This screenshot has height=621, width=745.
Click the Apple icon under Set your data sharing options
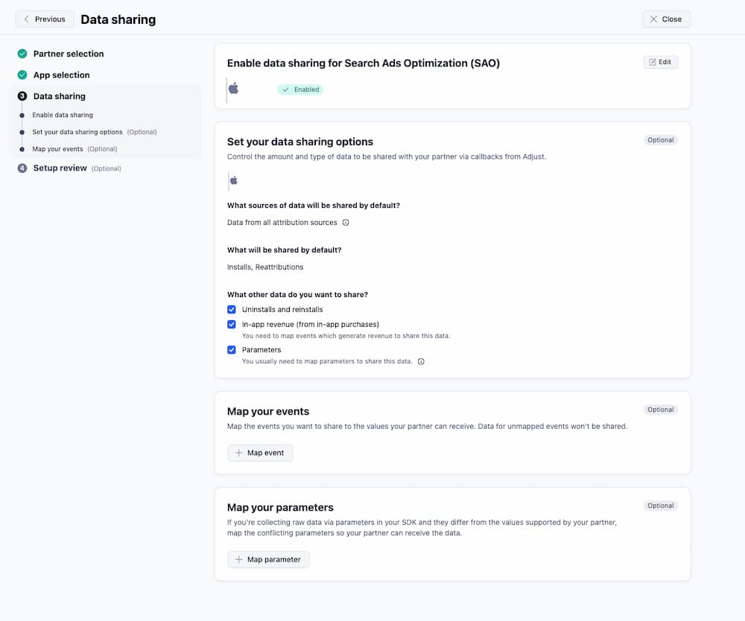[x=233, y=180]
